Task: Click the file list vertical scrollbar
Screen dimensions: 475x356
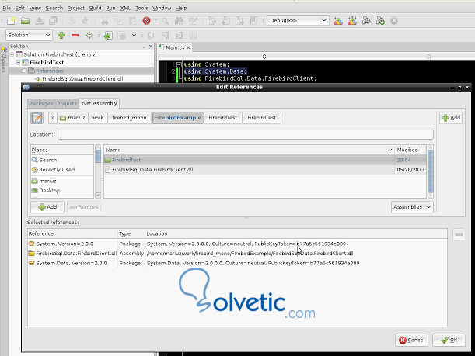Action: point(431,171)
